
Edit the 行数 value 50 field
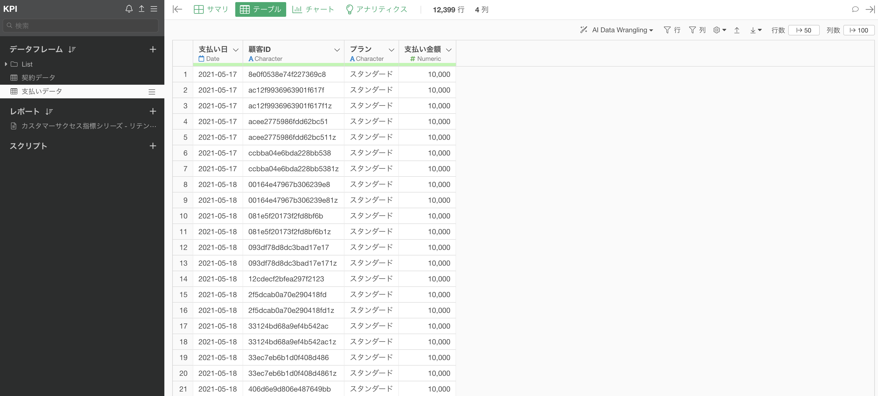[804, 30]
